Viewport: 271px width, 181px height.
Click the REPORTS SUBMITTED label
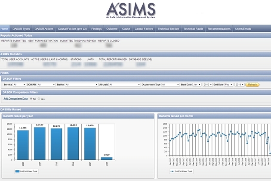[x=14, y=41]
